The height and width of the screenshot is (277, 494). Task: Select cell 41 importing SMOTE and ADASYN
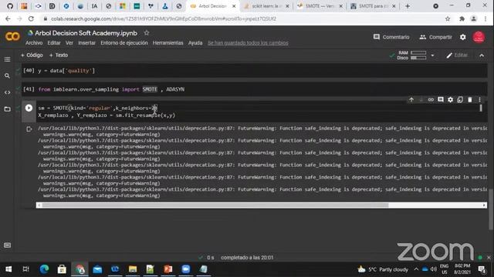coord(255,89)
